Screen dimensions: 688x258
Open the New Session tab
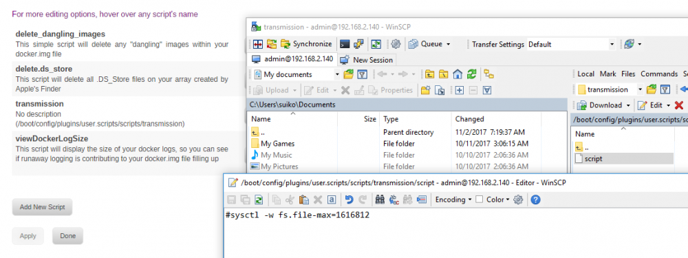tap(367, 60)
